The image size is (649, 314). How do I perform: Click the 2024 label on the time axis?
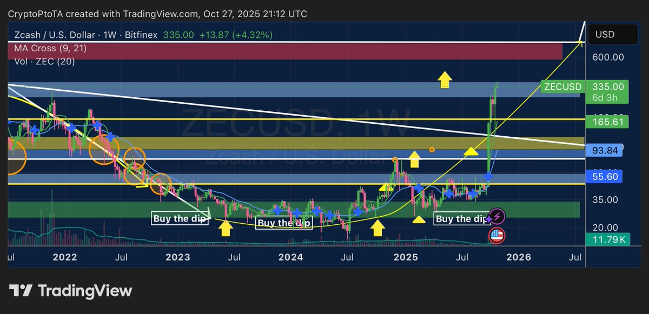[291, 257]
